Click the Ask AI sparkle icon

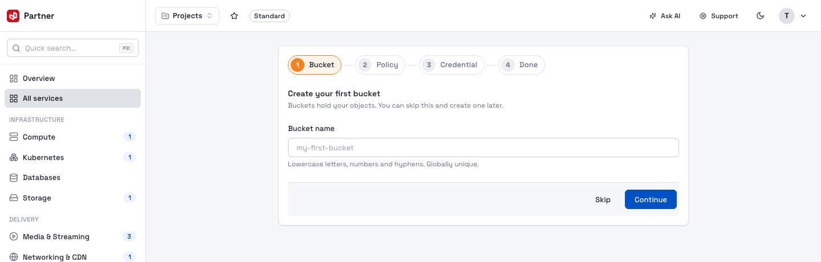tap(653, 16)
